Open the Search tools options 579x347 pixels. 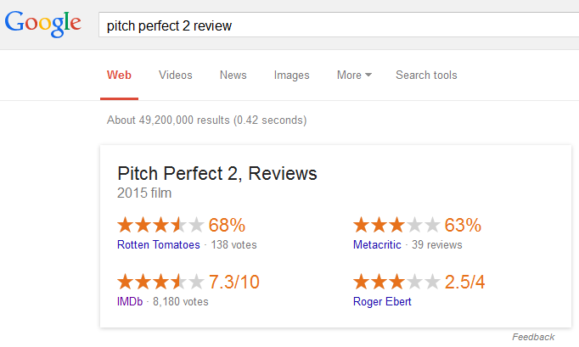pyautogui.click(x=426, y=76)
